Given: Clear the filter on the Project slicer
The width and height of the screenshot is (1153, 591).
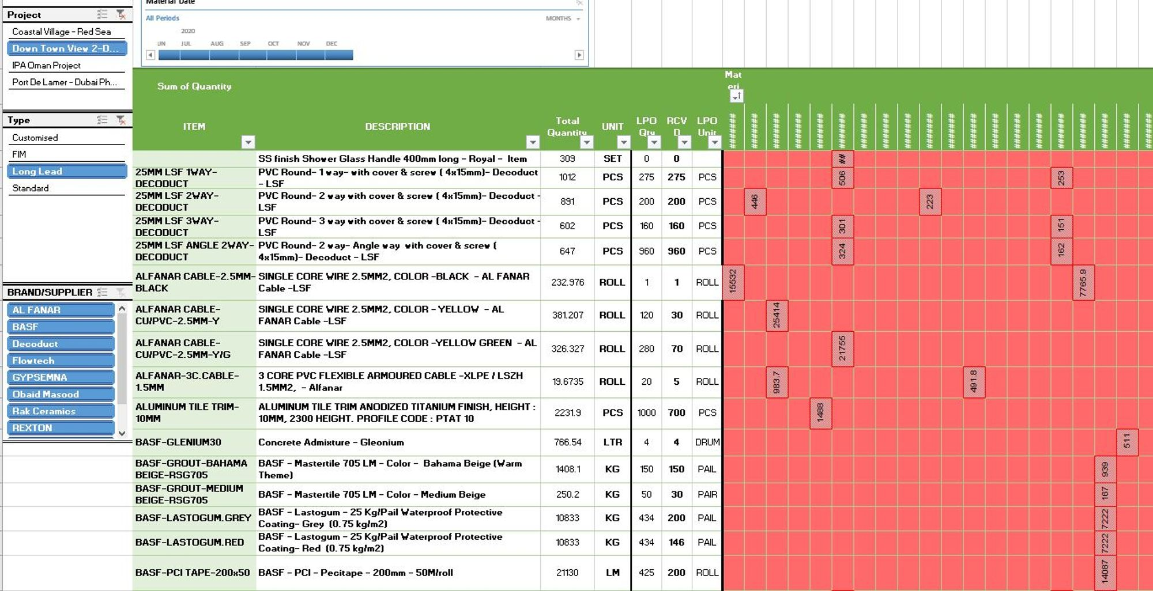Looking at the screenshot, I should coord(120,14).
